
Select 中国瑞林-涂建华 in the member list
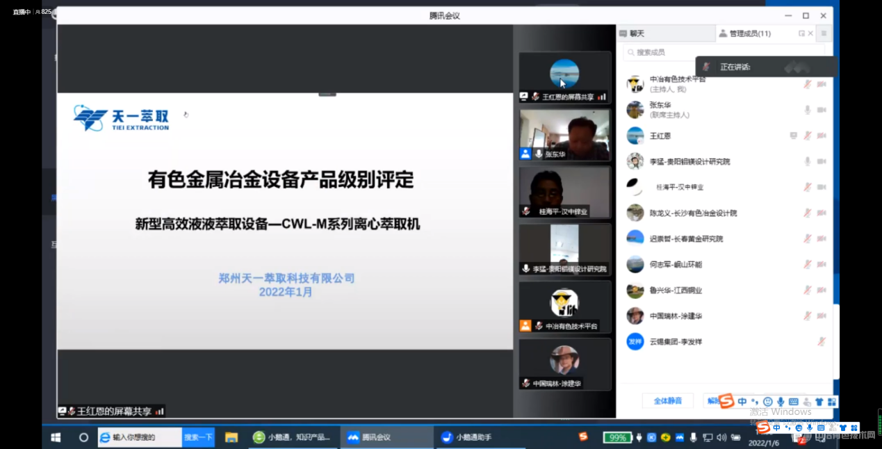(x=725, y=316)
